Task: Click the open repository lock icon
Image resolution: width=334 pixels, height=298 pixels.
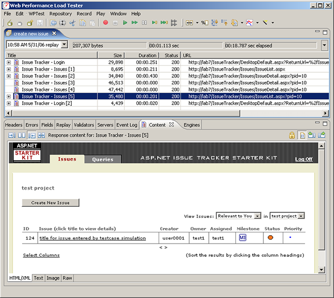Action: 9,23
